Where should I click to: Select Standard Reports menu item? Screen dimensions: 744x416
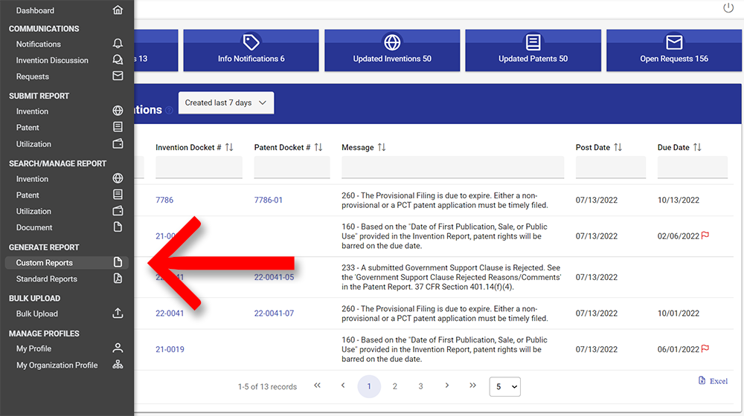pos(47,279)
